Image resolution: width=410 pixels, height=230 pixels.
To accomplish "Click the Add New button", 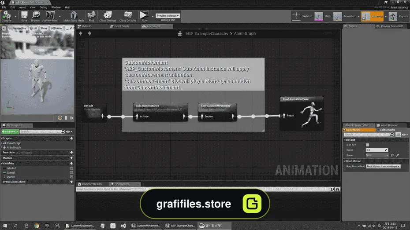I will pyautogui.click(x=10, y=131).
